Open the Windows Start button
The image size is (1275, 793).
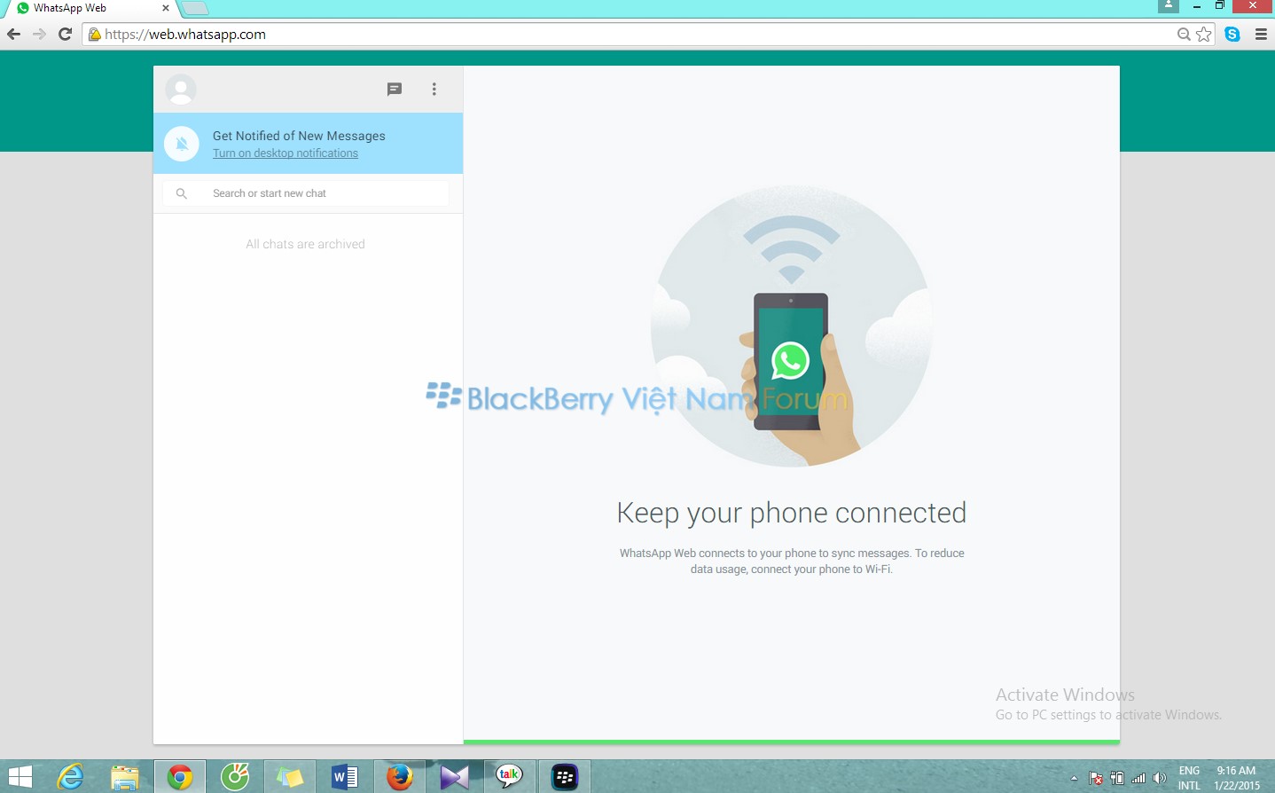20,777
